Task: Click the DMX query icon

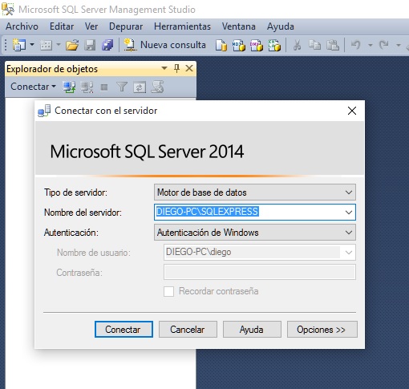Action: [x=257, y=45]
